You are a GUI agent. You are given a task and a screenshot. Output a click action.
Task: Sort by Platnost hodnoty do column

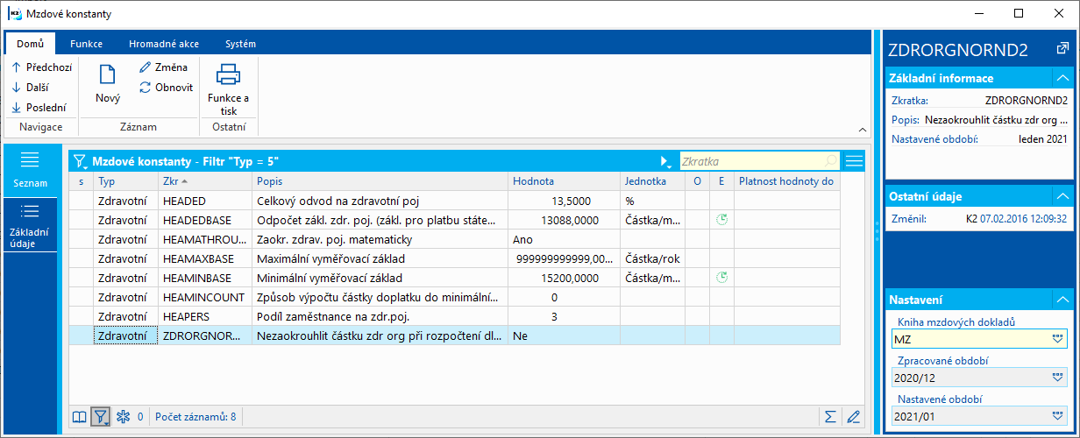coord(786,181)
